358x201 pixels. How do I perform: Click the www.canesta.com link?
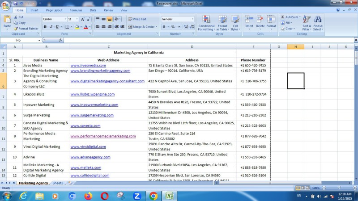(x=85, y=126)
